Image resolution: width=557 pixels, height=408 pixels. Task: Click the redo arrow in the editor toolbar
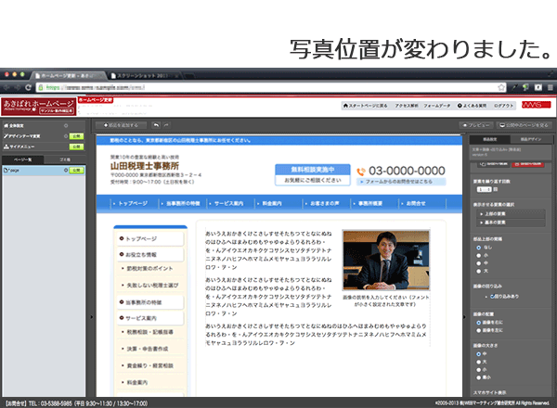166,123
